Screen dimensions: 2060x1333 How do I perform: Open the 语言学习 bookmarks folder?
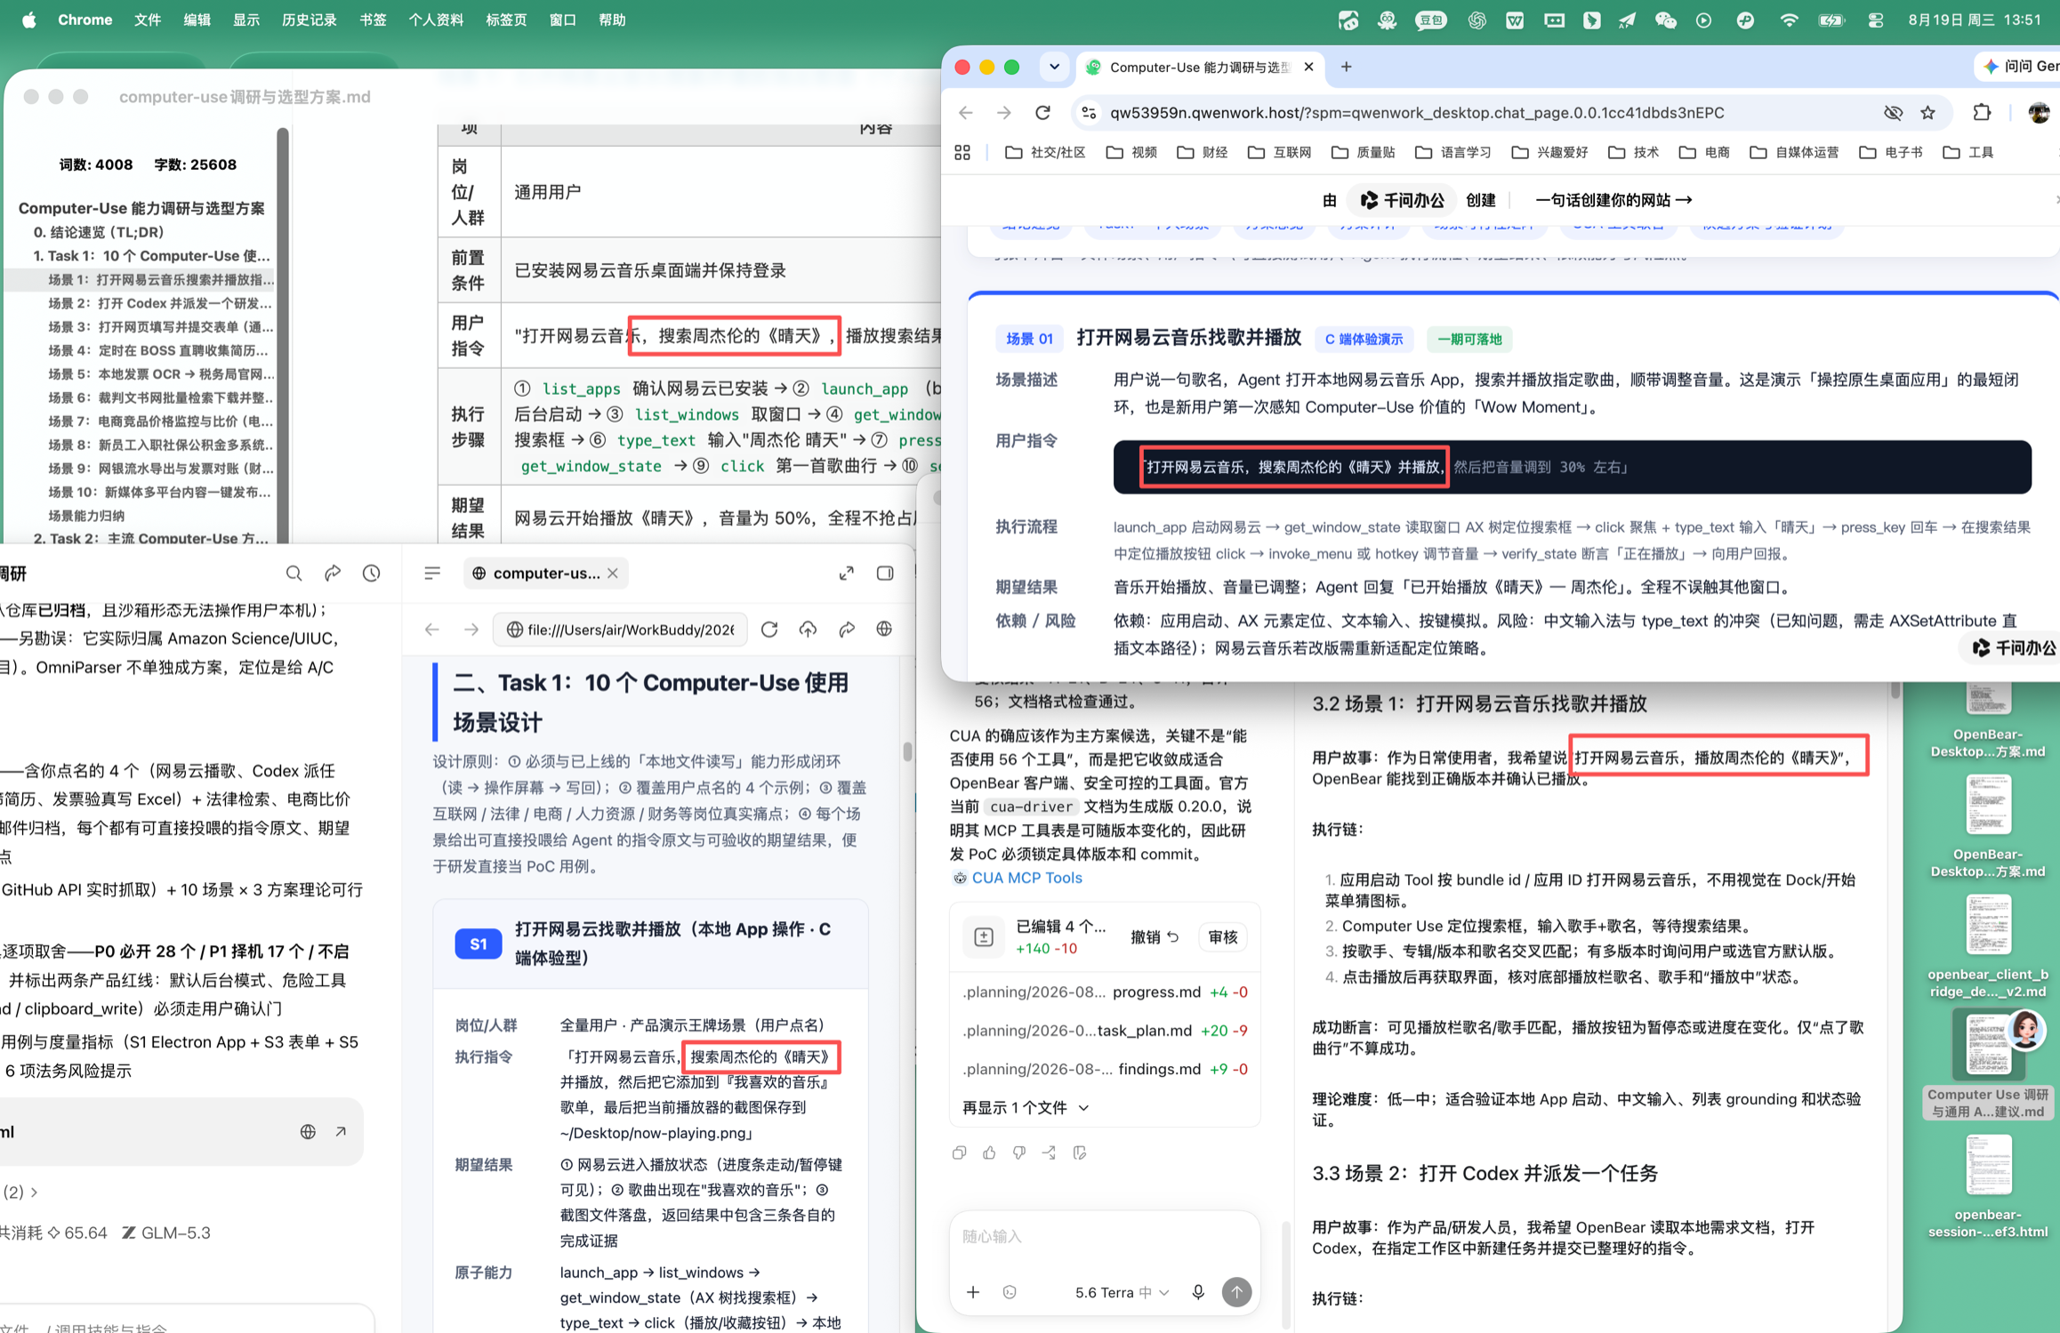click(1452, 153)
